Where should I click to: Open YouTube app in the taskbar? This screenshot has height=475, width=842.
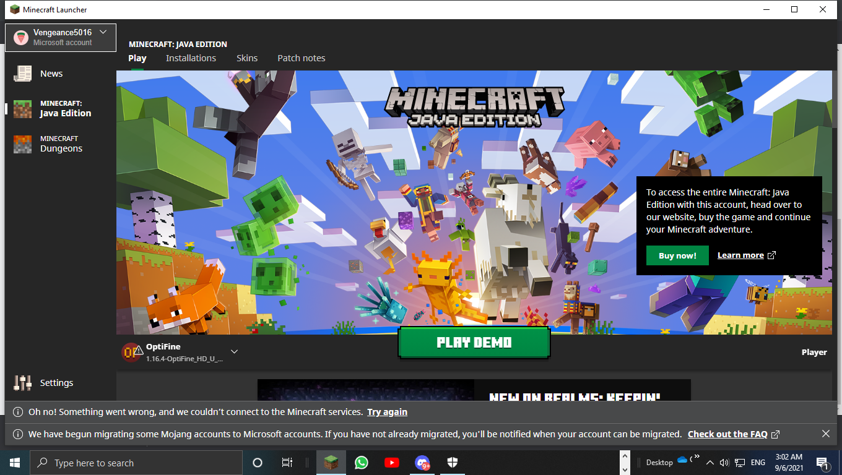coord(391,463)
